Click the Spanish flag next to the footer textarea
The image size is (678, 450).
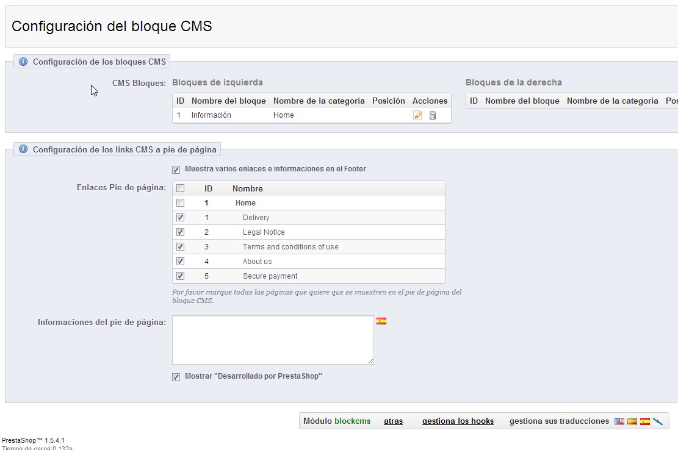tap(381, 321)
